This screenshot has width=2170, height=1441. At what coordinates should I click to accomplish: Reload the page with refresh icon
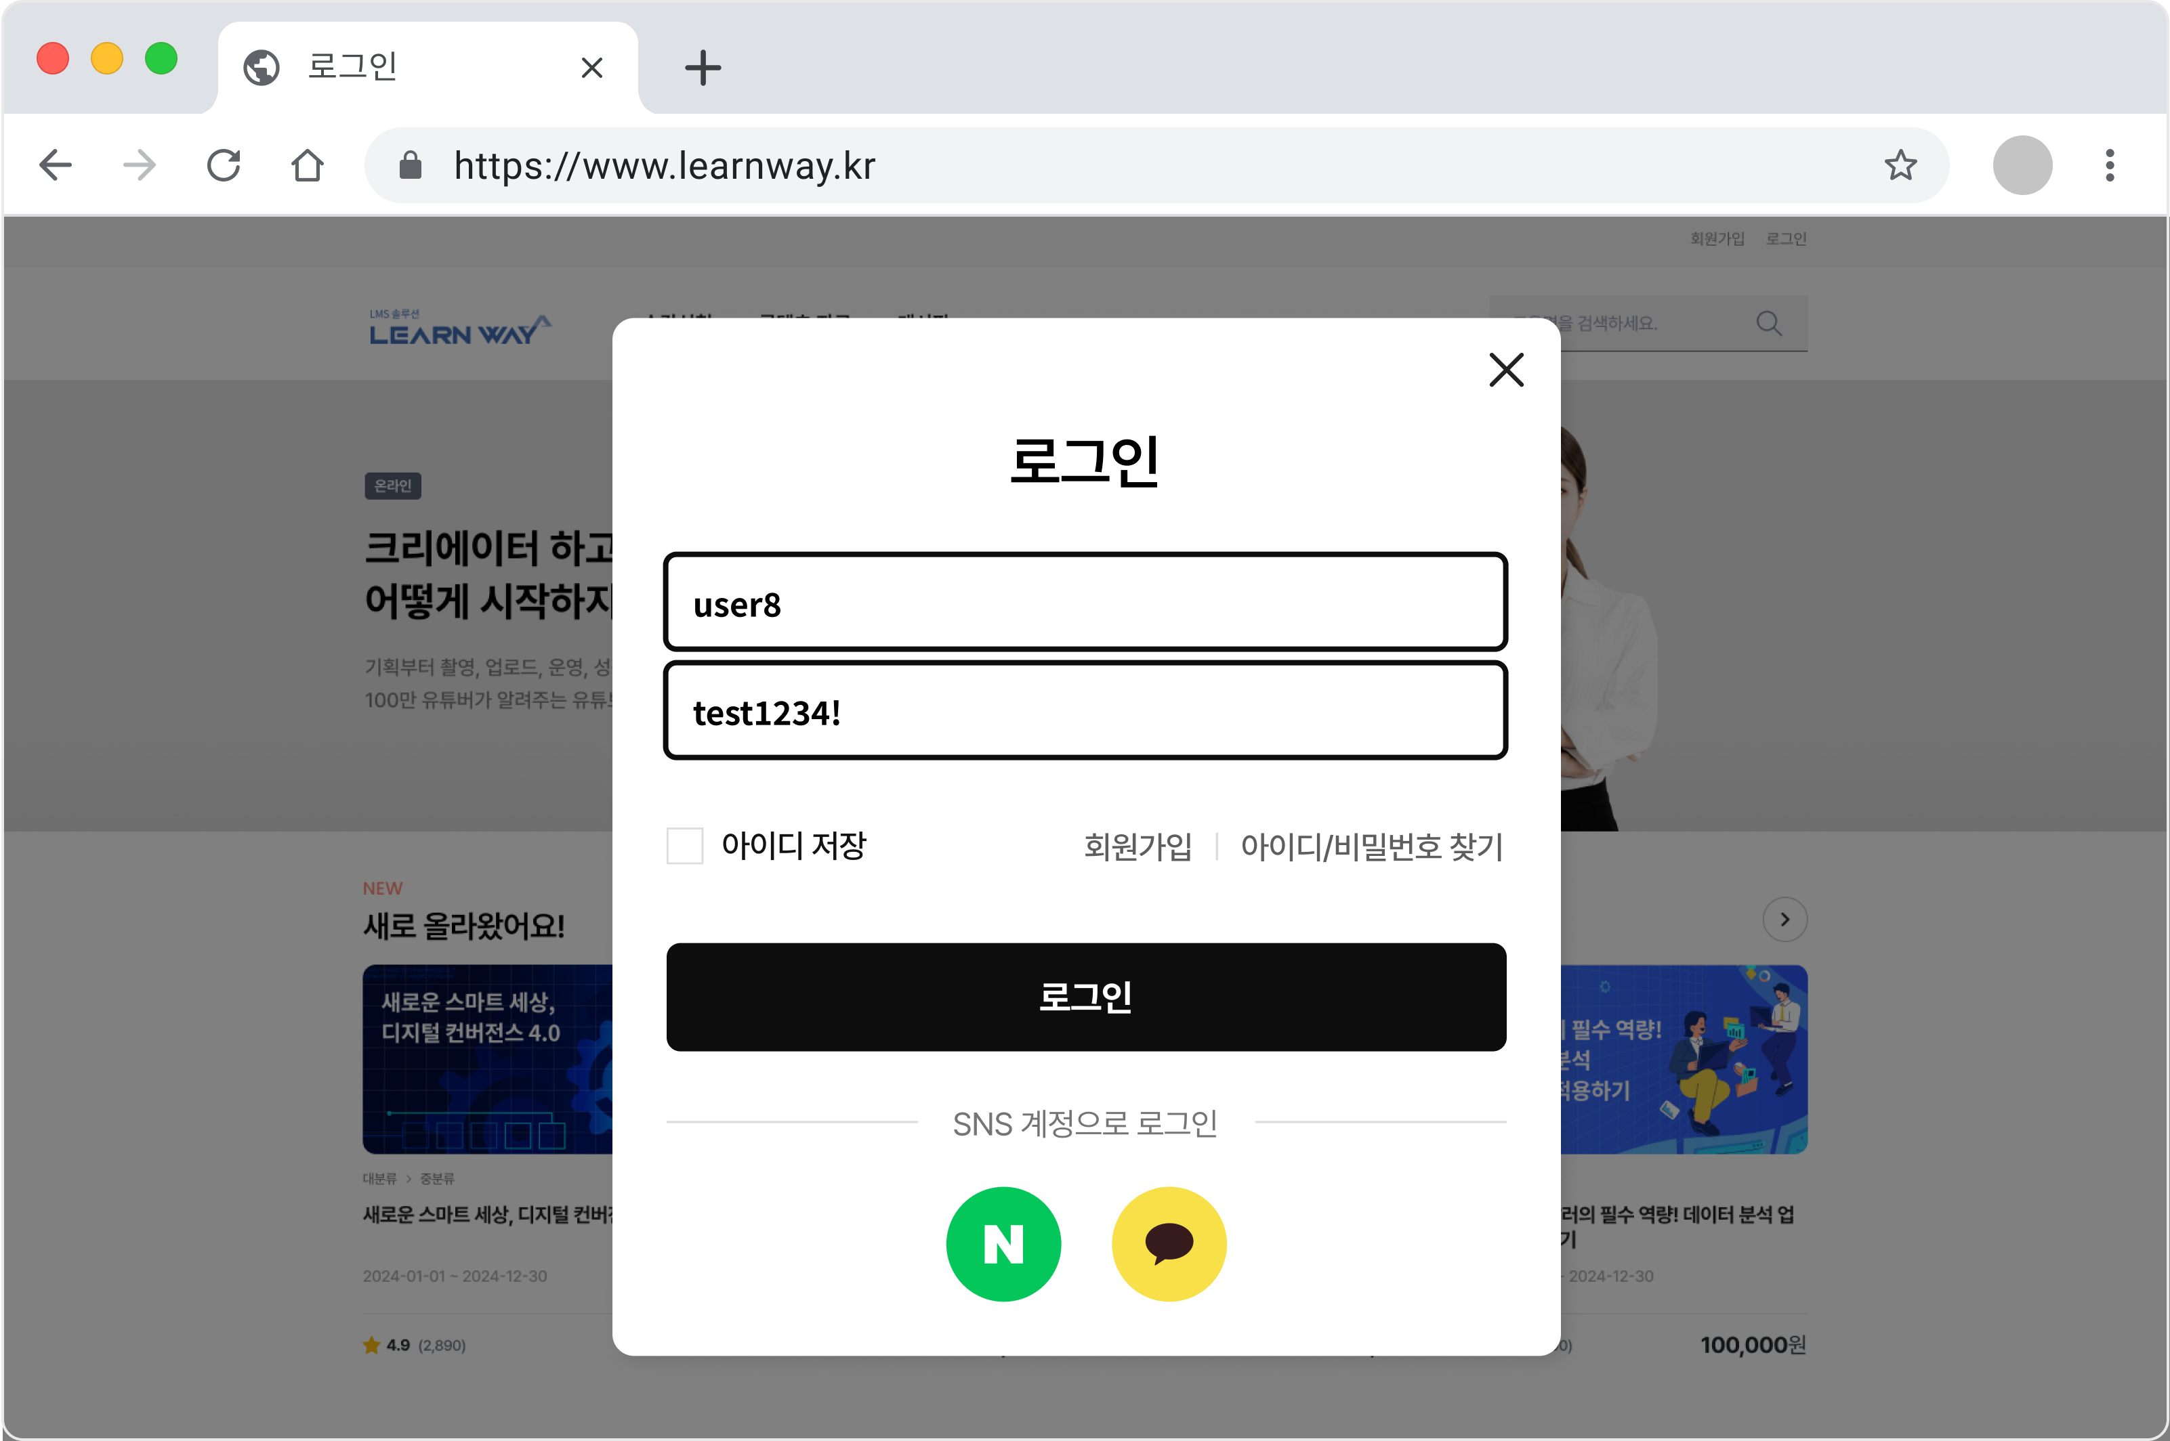tap(224, 165)
